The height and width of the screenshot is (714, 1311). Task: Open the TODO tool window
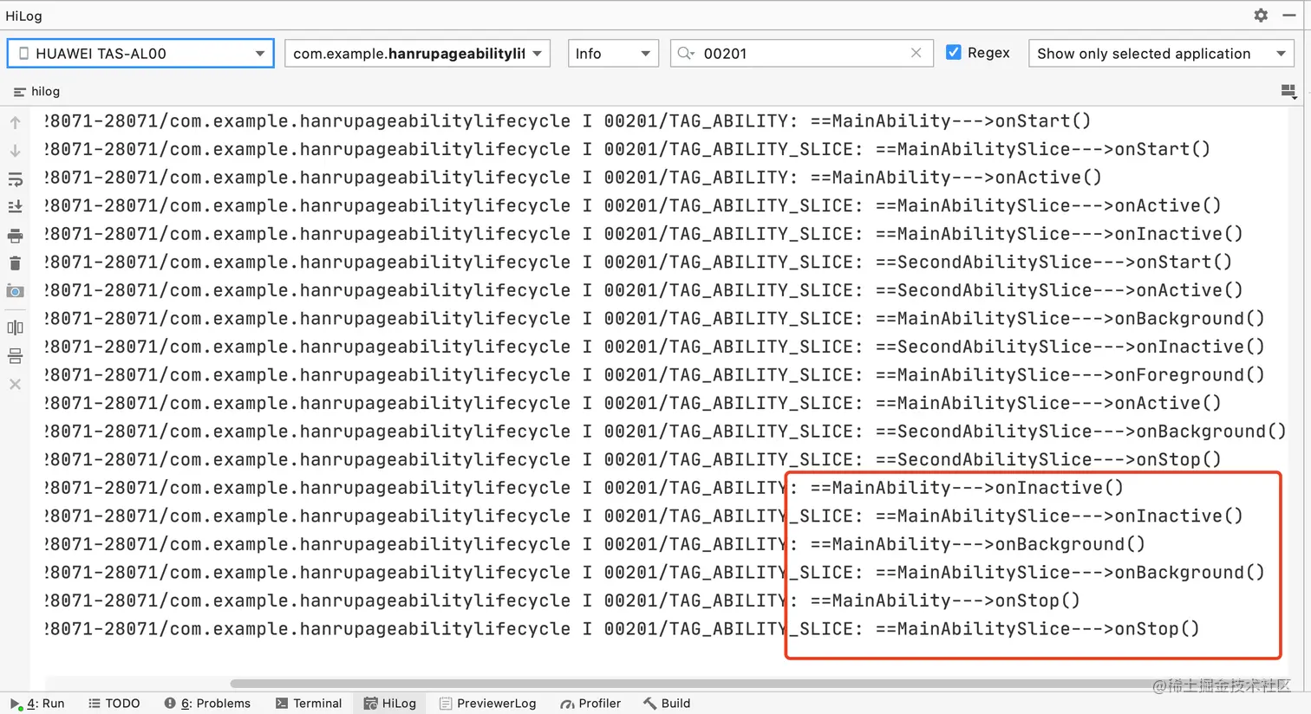[114, 704]
